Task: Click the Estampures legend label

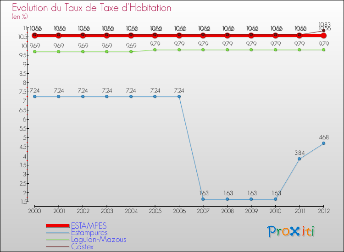Action: coord(89,233)
